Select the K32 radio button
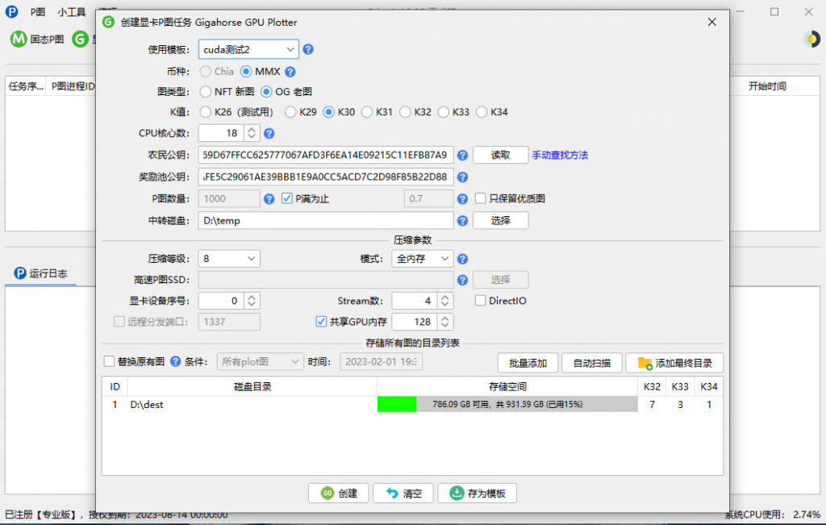 click(406, 112)
